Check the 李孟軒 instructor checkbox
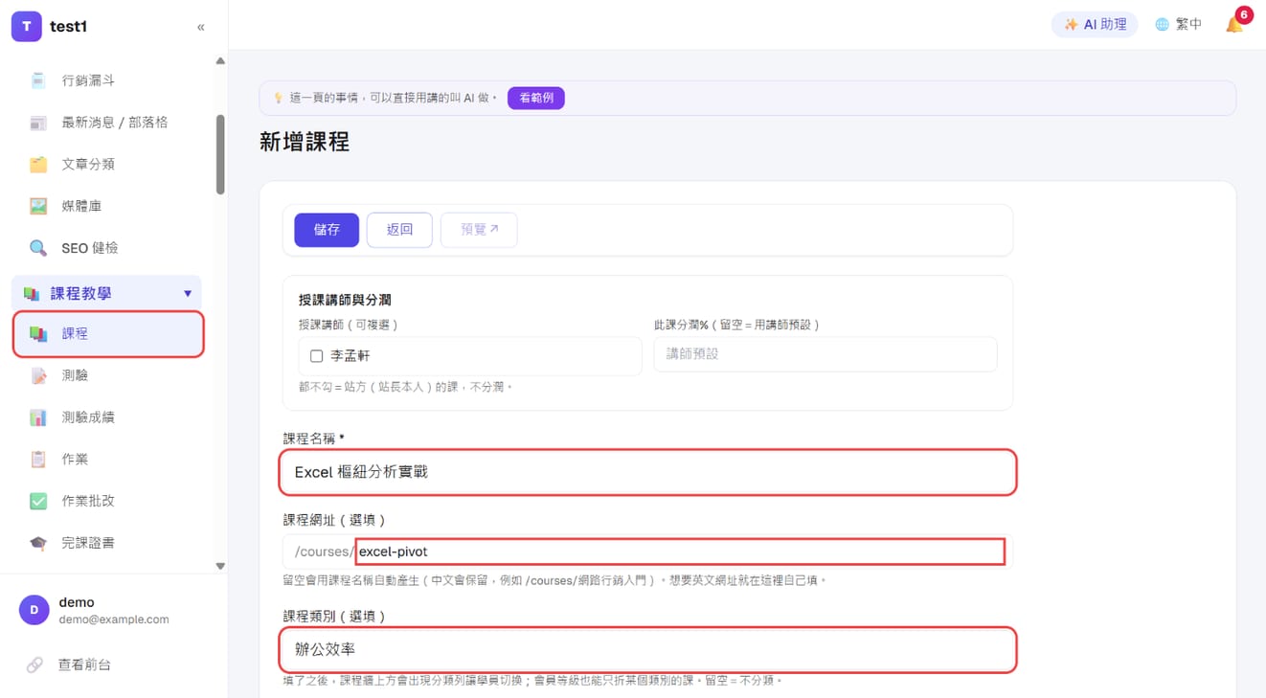Screen dimensions: 1266x698 click(x=316, y=356)
